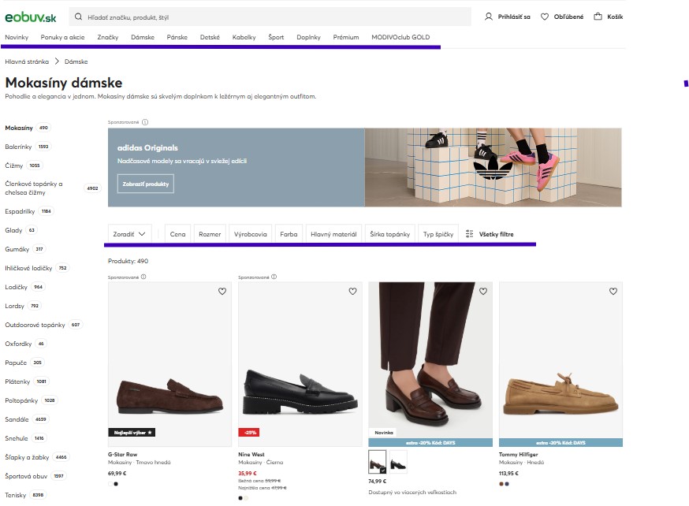
Task: Open the Farba filter dropdown
Action: pos(289,233)
